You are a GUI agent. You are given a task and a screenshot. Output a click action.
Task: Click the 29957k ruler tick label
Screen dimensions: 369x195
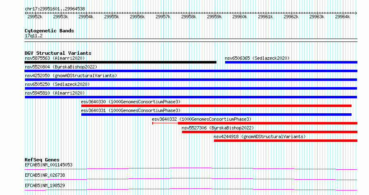[x=163, y=17]
